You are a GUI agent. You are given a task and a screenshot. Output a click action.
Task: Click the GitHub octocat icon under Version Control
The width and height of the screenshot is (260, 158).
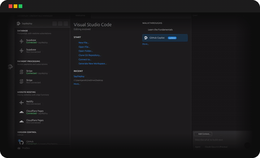click(21, 143)
